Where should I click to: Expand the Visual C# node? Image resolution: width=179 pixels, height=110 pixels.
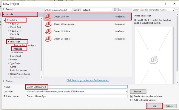tap(8, 24)
